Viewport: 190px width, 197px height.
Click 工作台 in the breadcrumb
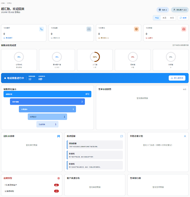pos(9,3)
